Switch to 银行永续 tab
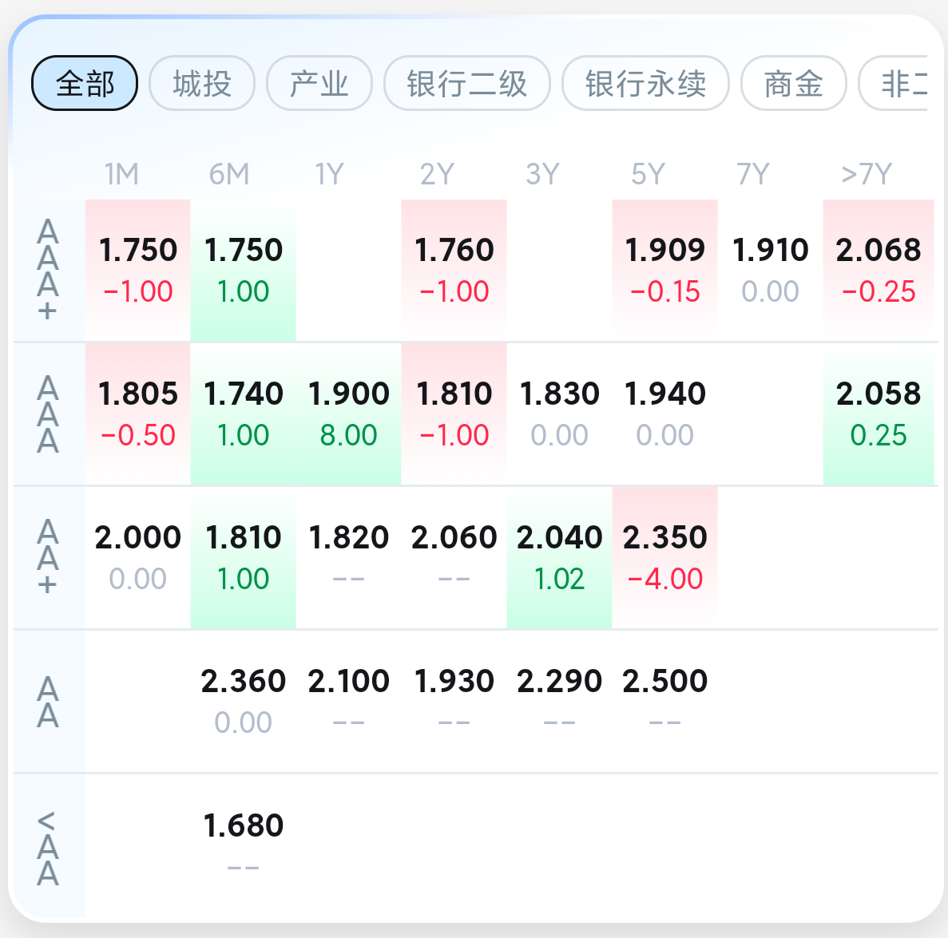The height and width of the screenshot is (938, 948). (x=645, y=83)
